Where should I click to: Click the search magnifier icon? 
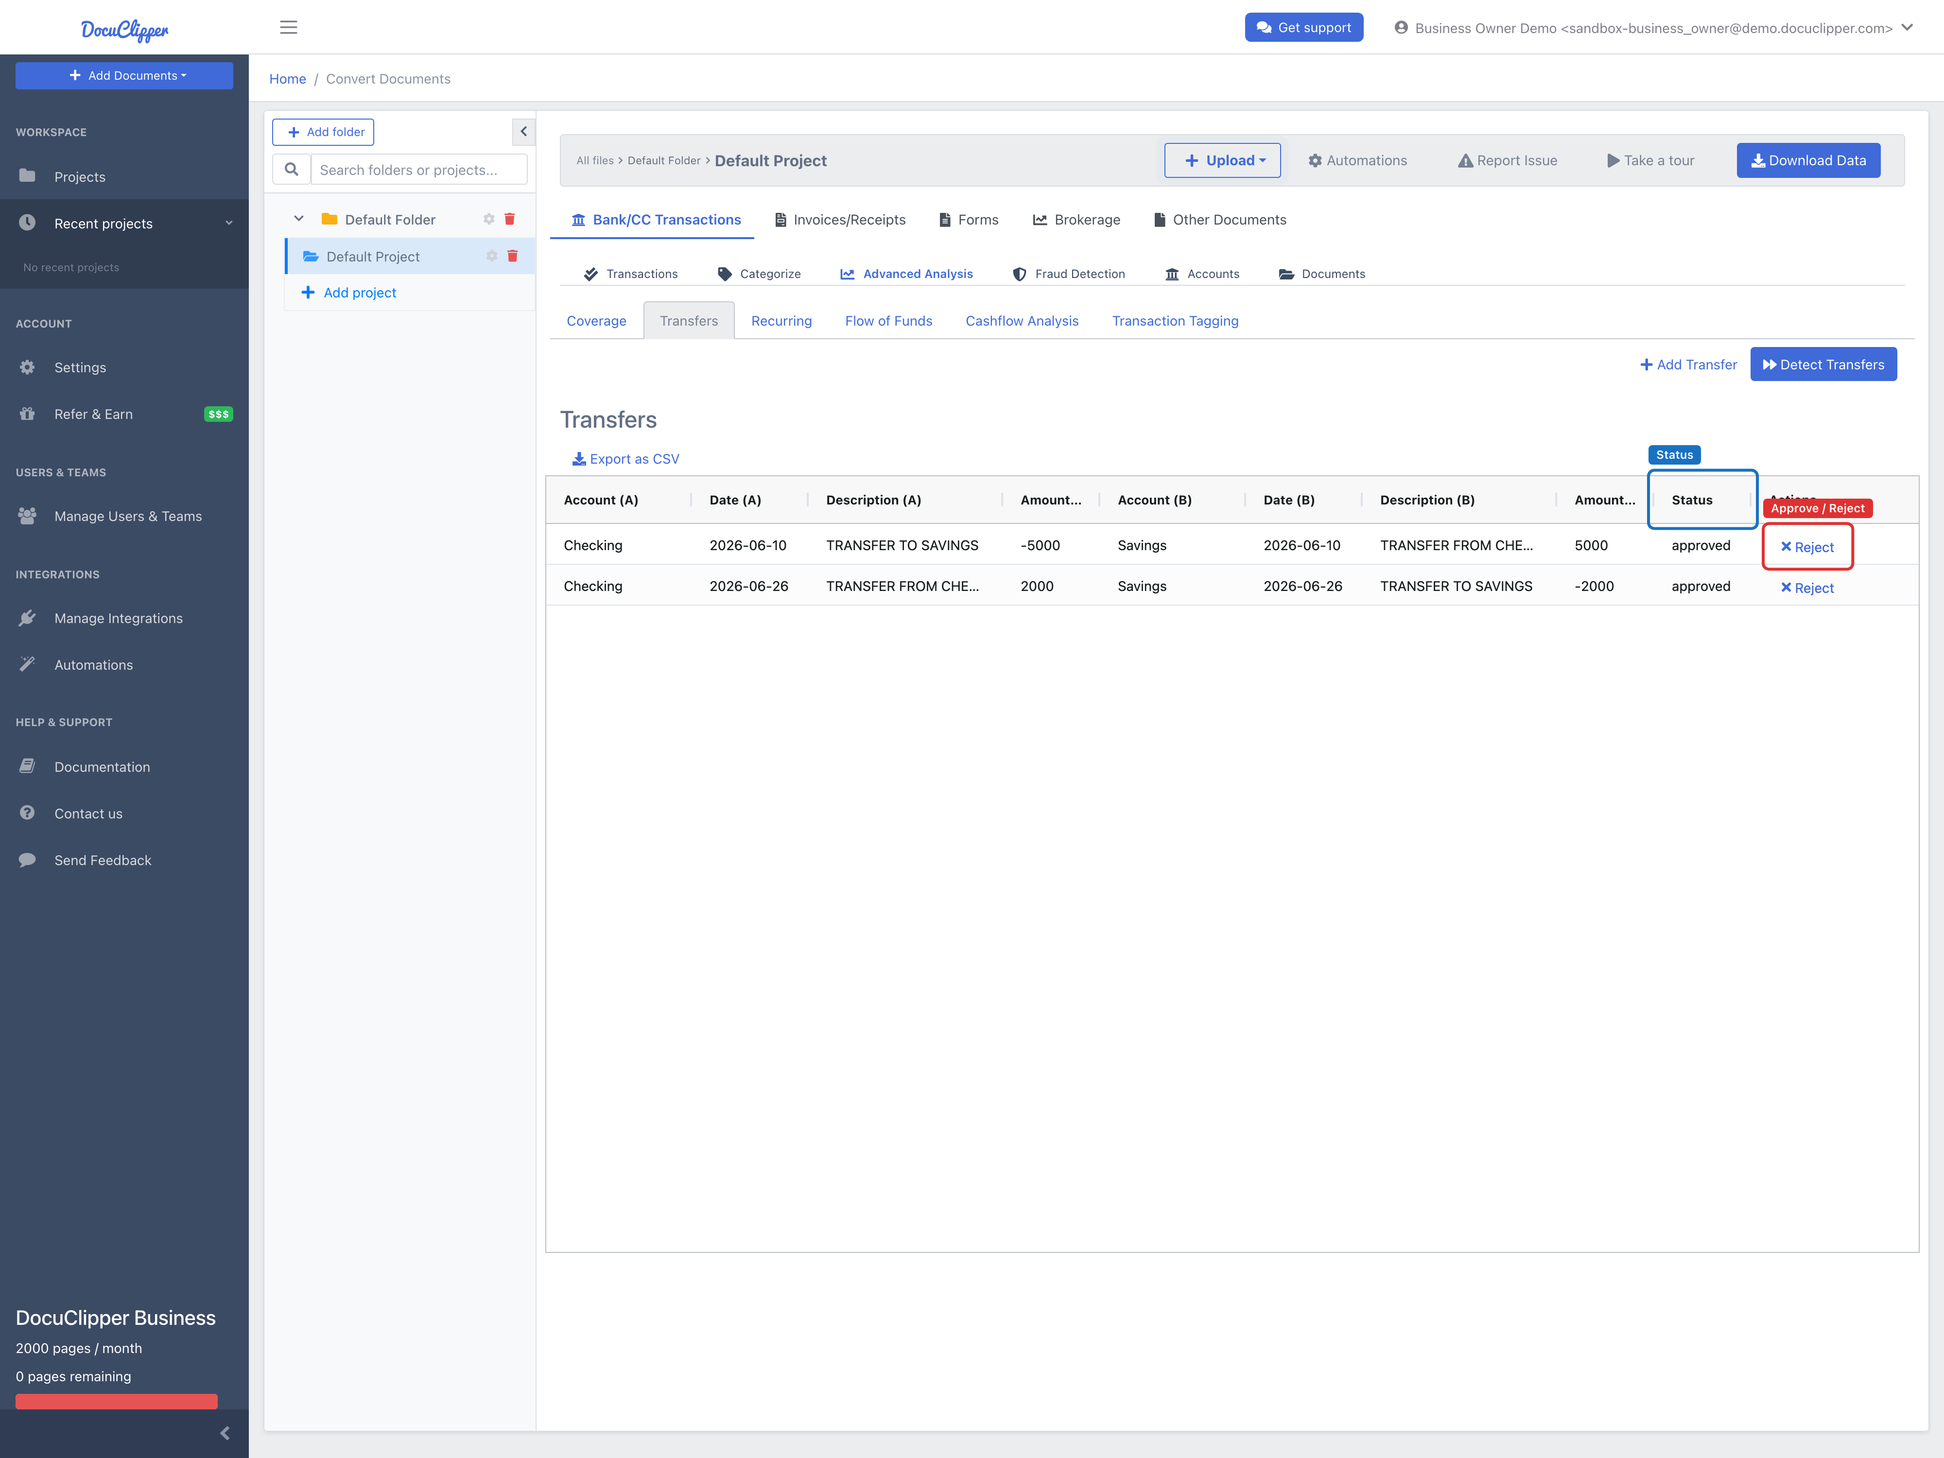coord(292,170)
